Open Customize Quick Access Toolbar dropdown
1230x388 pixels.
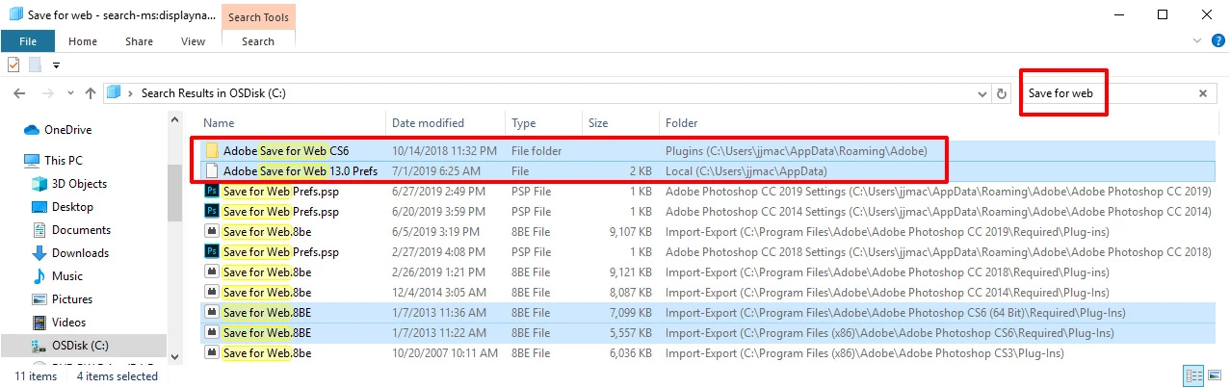point(56,65)
